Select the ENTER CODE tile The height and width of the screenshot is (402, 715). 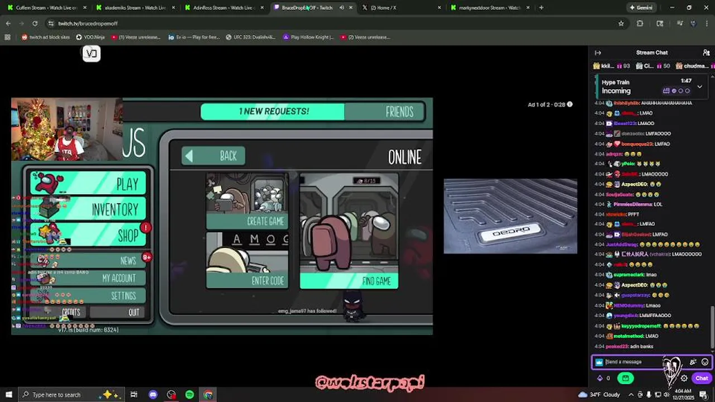(x=247, y=260)
